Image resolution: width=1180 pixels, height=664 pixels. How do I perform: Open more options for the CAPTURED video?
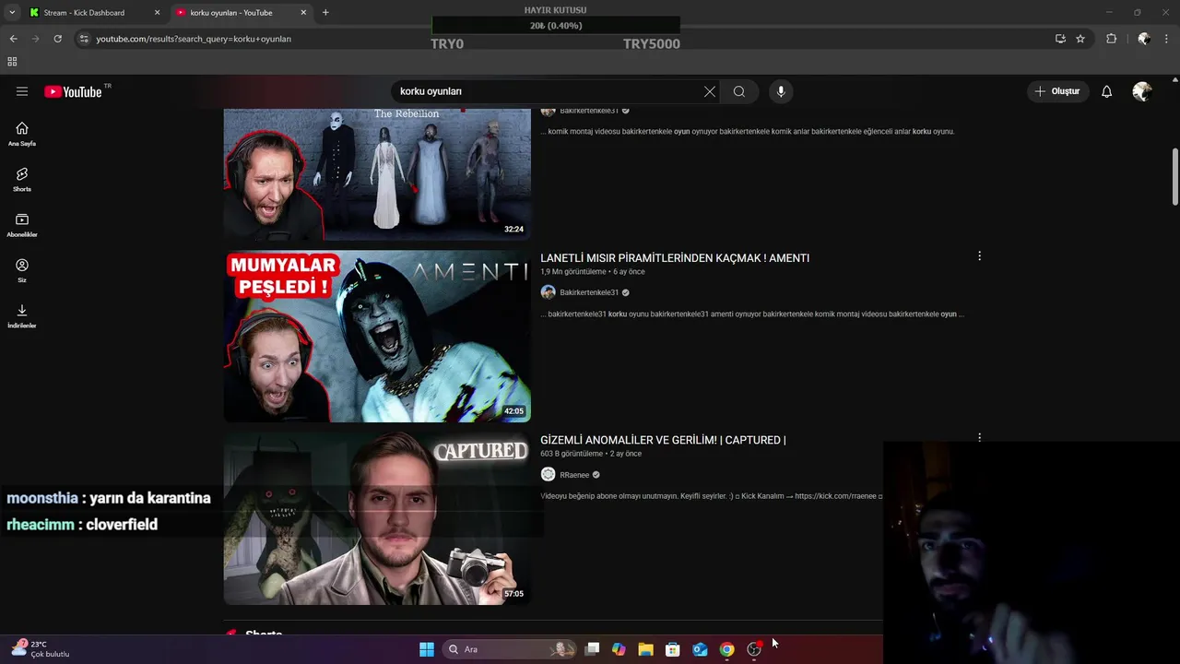click(x=979, y=437)
